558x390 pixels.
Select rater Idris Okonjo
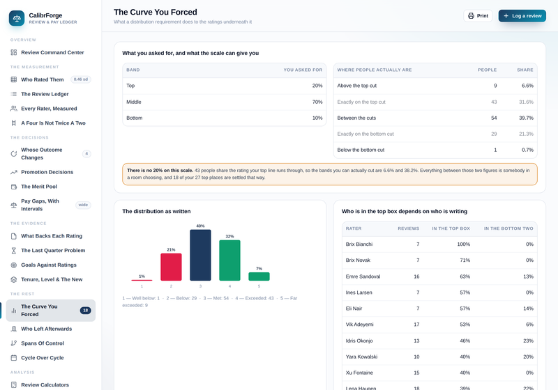click(439, 341)
